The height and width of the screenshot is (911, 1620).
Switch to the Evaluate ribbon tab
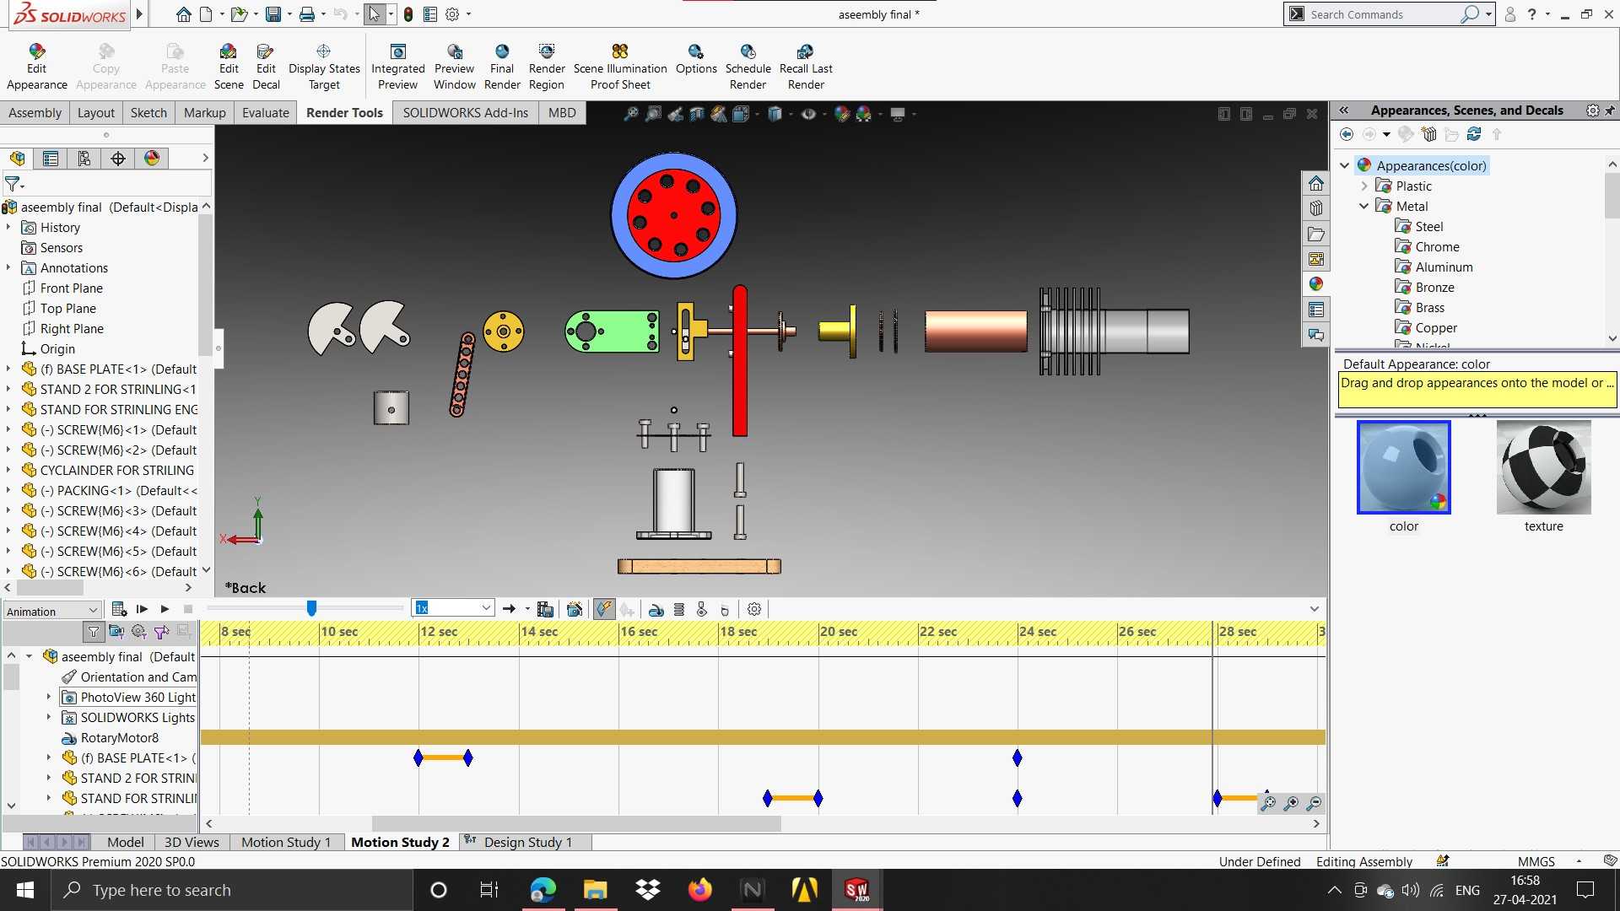click(265, 112)
